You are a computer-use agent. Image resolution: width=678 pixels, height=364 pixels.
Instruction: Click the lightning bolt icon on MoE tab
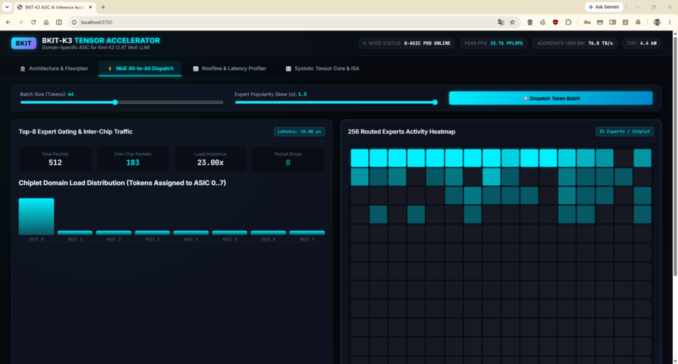[x=110, y=69]
